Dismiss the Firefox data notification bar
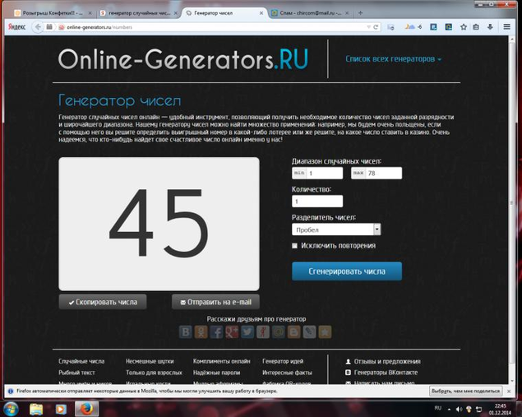 509,391
